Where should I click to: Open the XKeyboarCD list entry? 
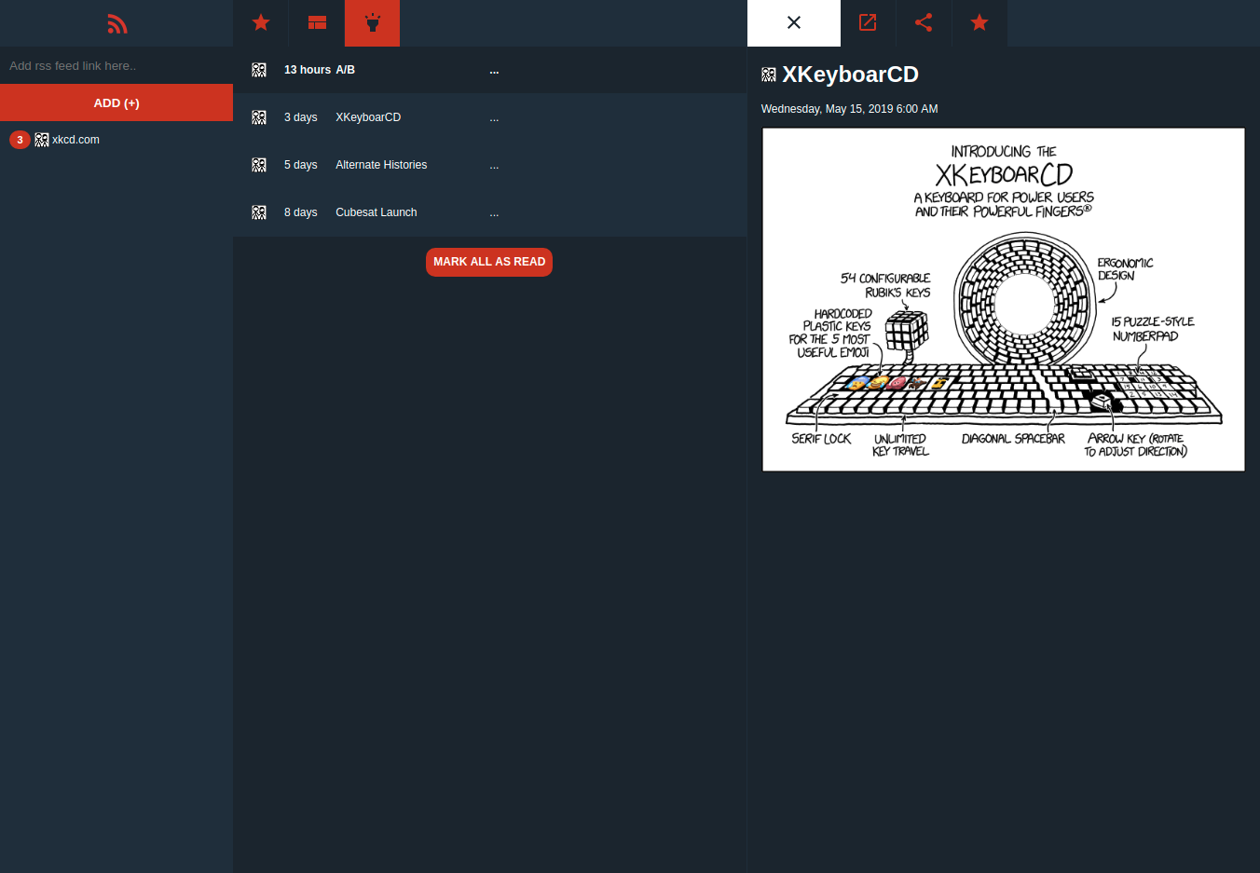489,117
